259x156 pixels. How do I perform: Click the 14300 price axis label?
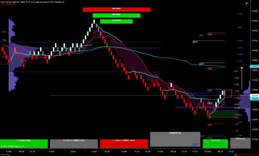(x=255, y=21)
